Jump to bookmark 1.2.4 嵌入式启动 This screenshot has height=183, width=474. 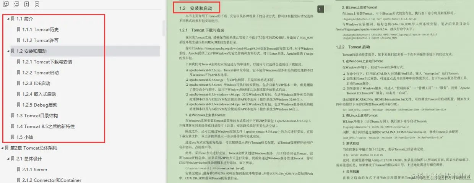coord(39,94)
